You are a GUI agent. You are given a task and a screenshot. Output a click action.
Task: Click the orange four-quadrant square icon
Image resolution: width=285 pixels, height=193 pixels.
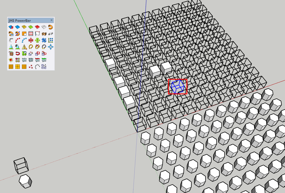point(17,67)
